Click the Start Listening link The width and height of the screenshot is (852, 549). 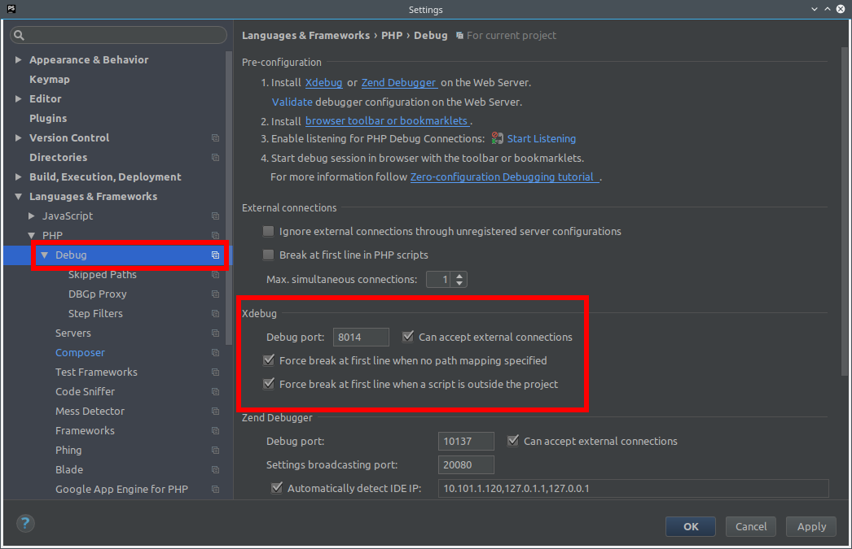tap(541, 139)
